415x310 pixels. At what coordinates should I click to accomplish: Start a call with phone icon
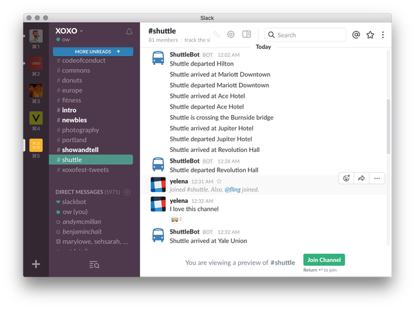[217, 34]
